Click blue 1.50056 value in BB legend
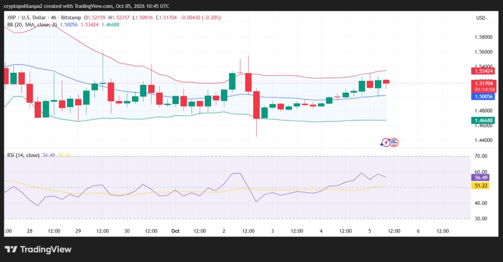 (69, 25)
